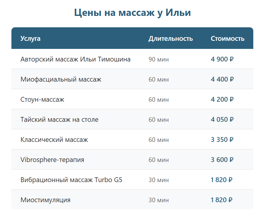Image resolution: width=265 pixels, height=219 pixels.
Task: Select the "Миофасциальный массаж" service name
Action: (x=61, y=79)
